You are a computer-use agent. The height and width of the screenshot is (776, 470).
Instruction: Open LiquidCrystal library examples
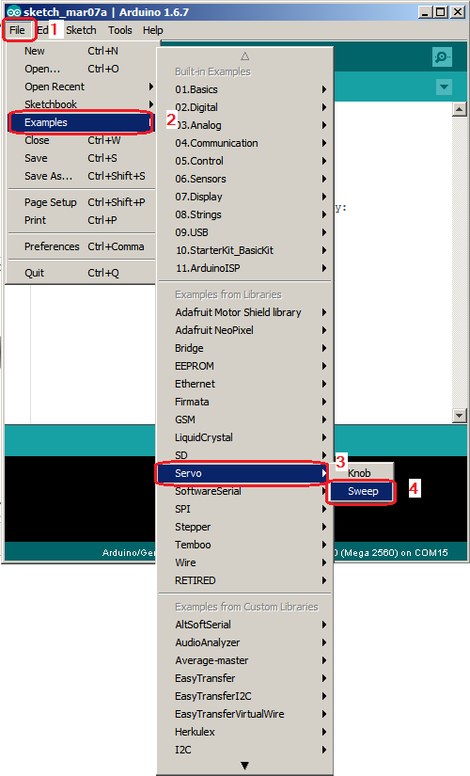[x=245, y=437]
